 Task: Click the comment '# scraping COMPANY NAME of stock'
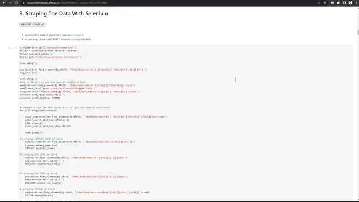tap(41, 139)
